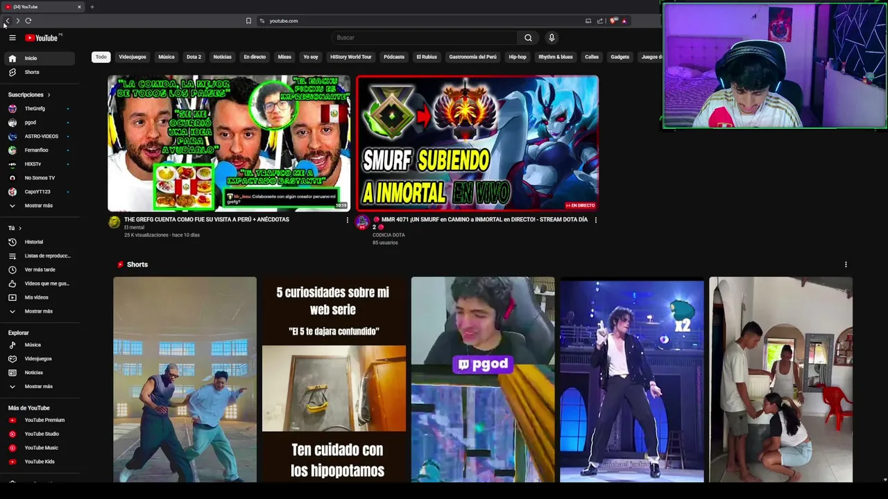The height and width of the screenshot is (499, 888).
Task: Open a new browser tab
Action: point(92,7)
